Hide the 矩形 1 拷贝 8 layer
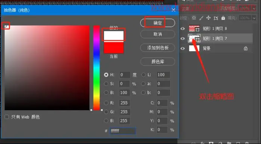 pyautogui.click(x=182, y=29)
